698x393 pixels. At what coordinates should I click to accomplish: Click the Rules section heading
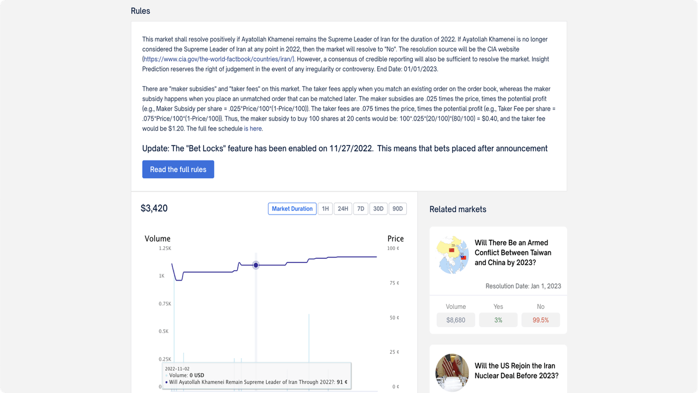pos(140,10)
